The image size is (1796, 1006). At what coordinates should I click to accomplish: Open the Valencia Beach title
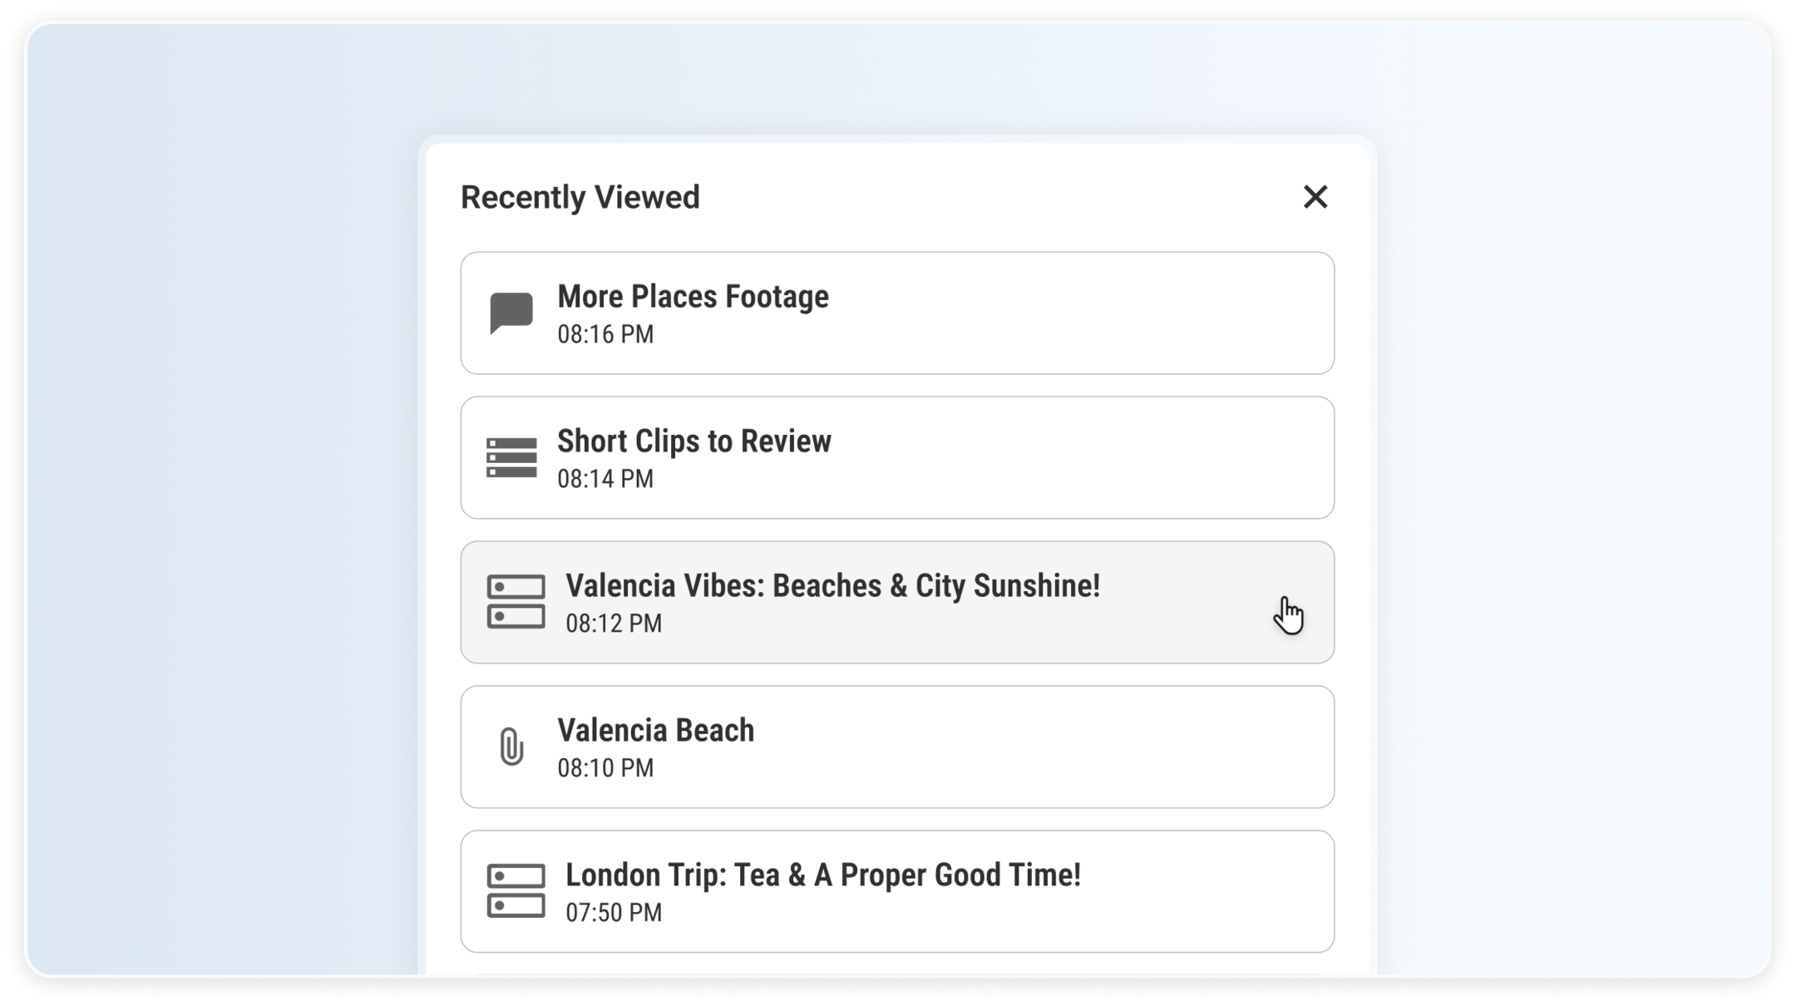[655, 731]
